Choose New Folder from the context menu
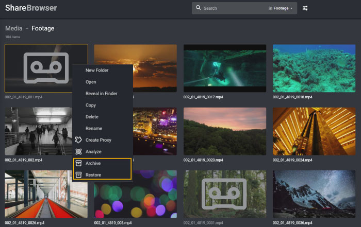361x227 pixels. [103, 71]
